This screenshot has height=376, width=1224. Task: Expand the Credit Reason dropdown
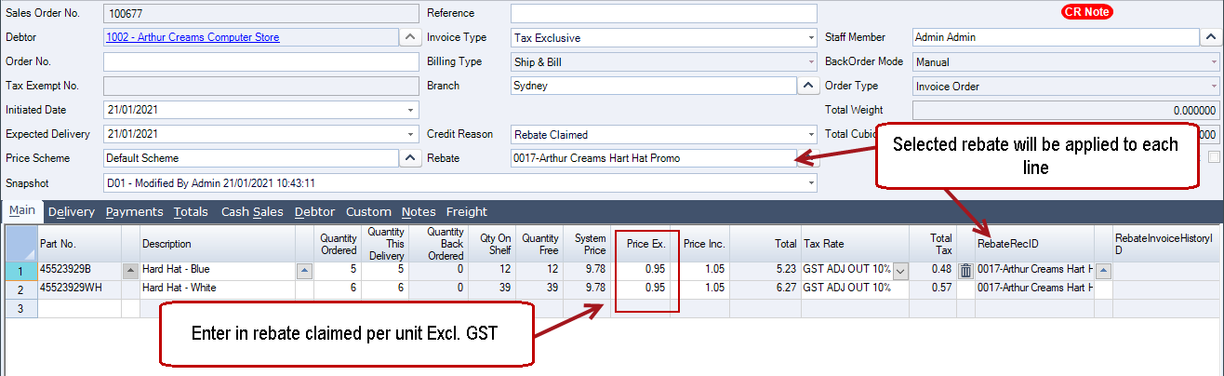[x=811, y=134]
